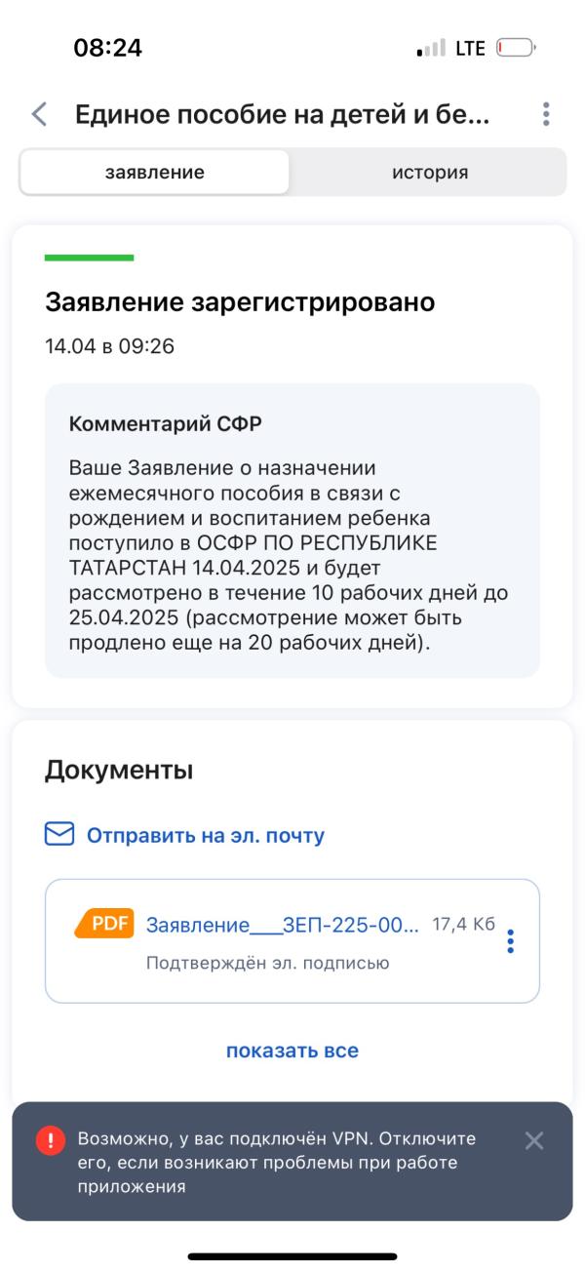Expand documents with показать все
This screenshot has height=1271, width=585.
tap(292, 1051)
